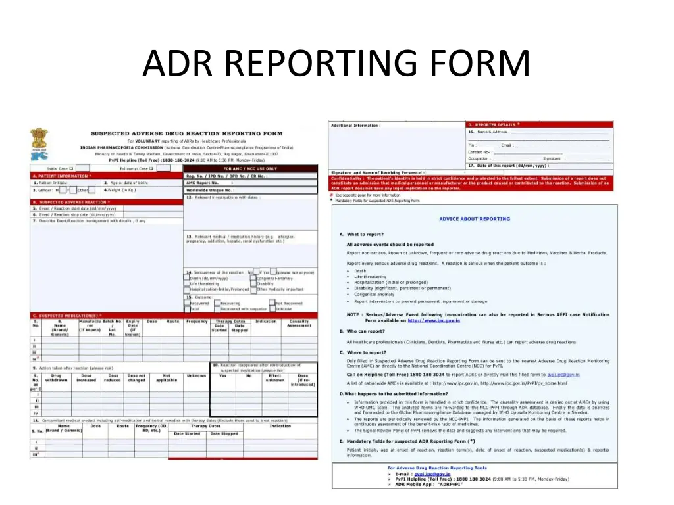Click 'ADR REPORTING FORM' slide title

tap(336, 63)
